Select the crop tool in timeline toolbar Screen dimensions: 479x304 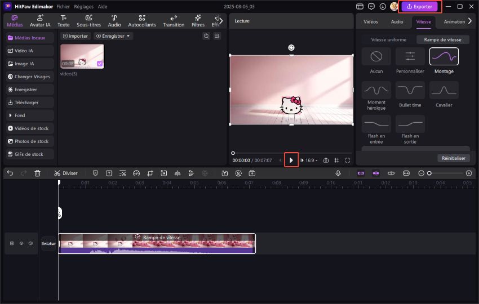150,173
